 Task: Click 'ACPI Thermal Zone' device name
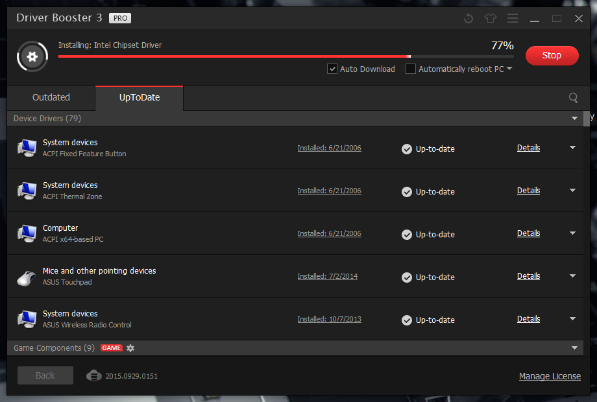72,196
